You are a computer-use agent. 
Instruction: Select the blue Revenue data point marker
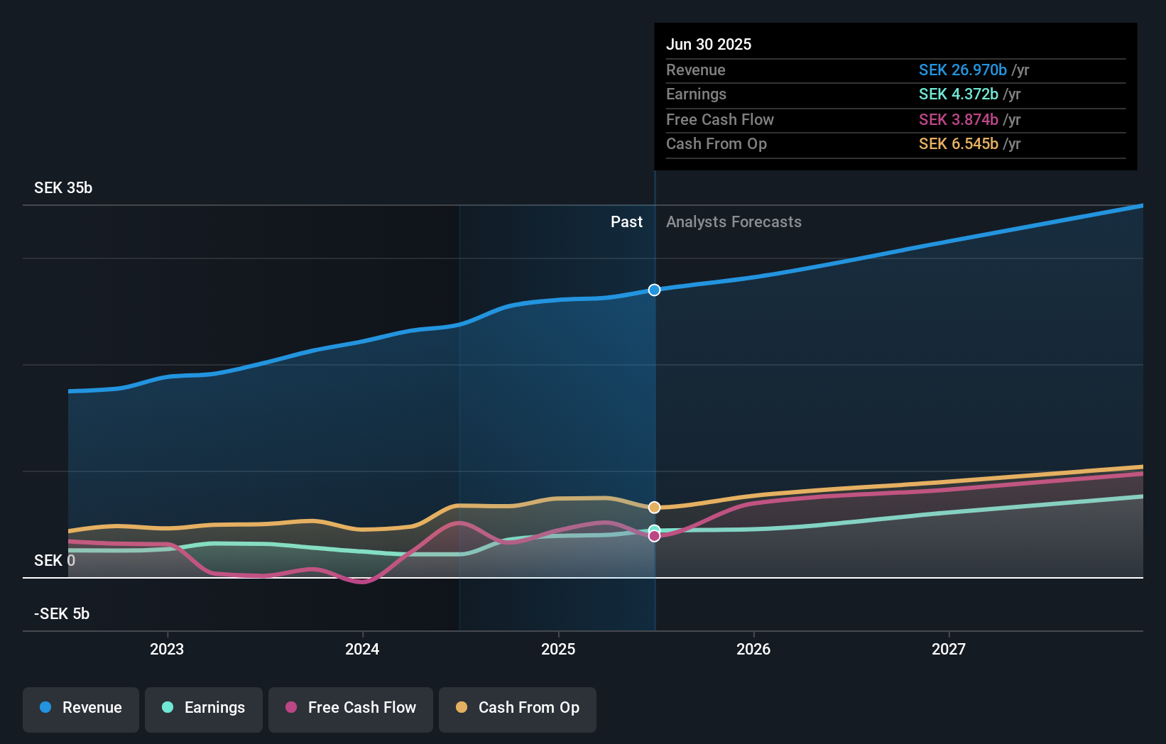(654, 290)
